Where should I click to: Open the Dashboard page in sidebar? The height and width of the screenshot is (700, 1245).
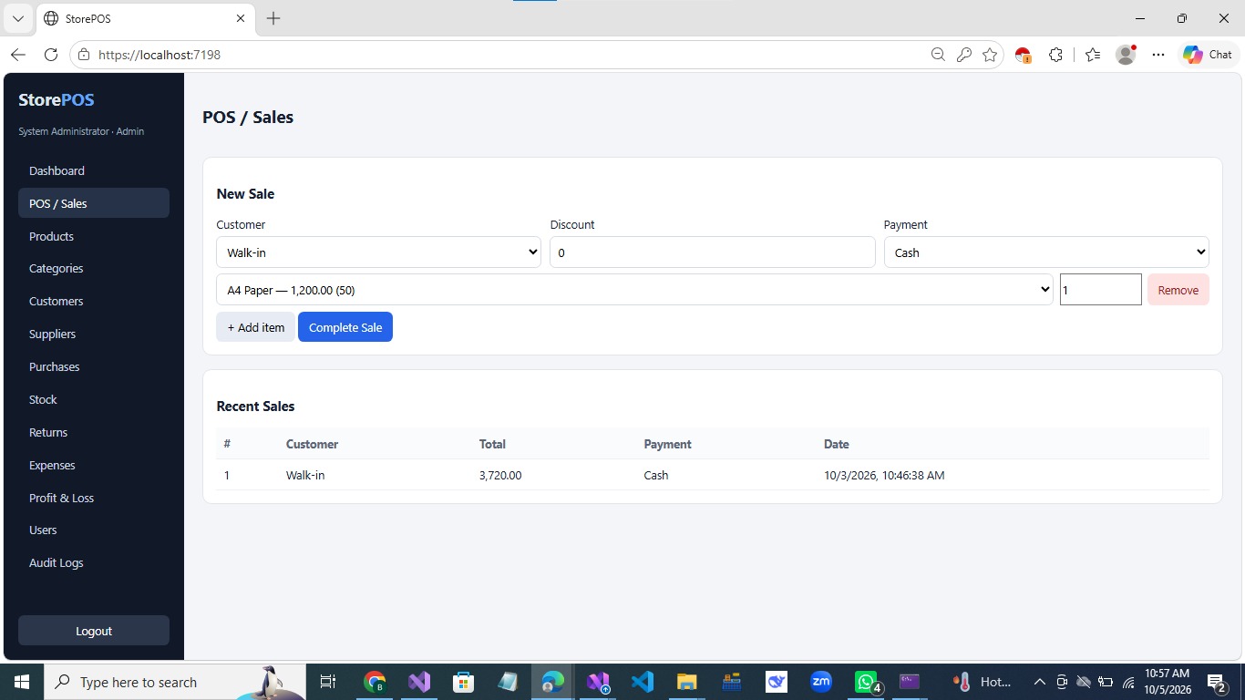(x=94, y=170)
